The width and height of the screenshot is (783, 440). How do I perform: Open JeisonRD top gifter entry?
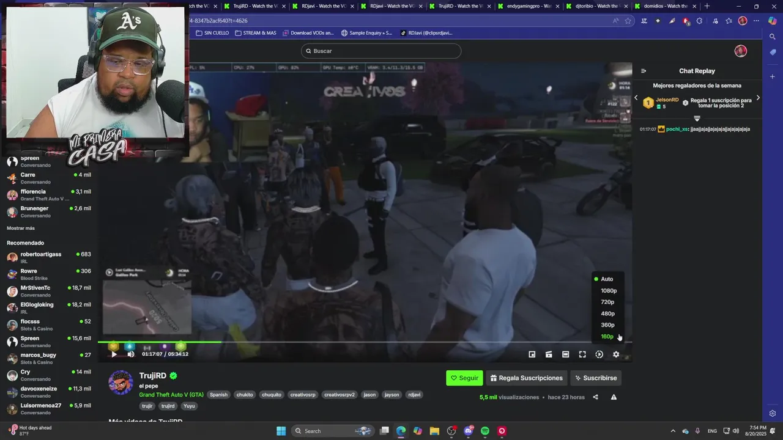click(661, 103)
